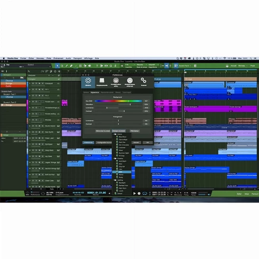Solo the FX 2 track
The image size is (259, 259).
point(36,95)
